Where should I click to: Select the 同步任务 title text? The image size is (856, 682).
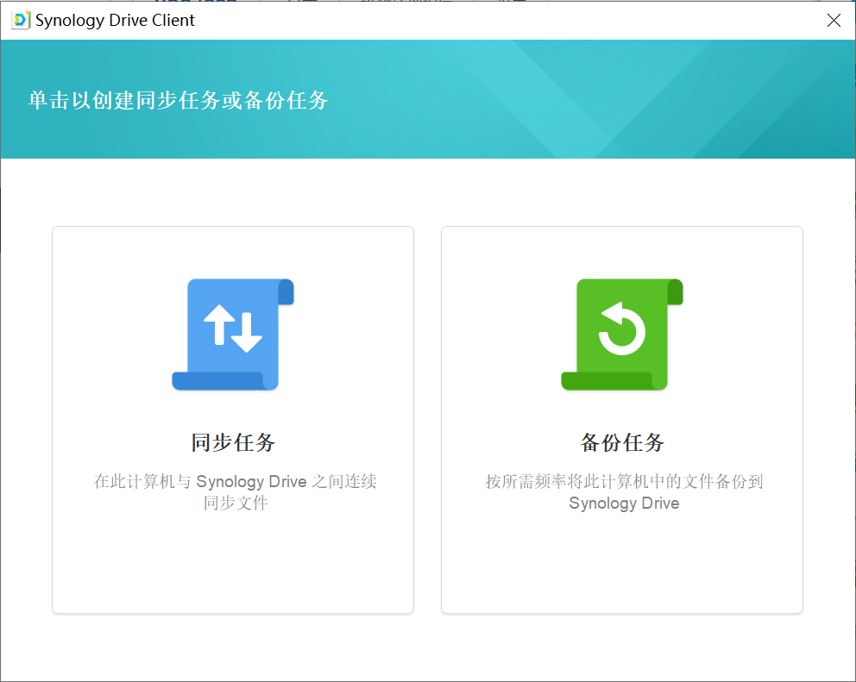click(233, 442)
